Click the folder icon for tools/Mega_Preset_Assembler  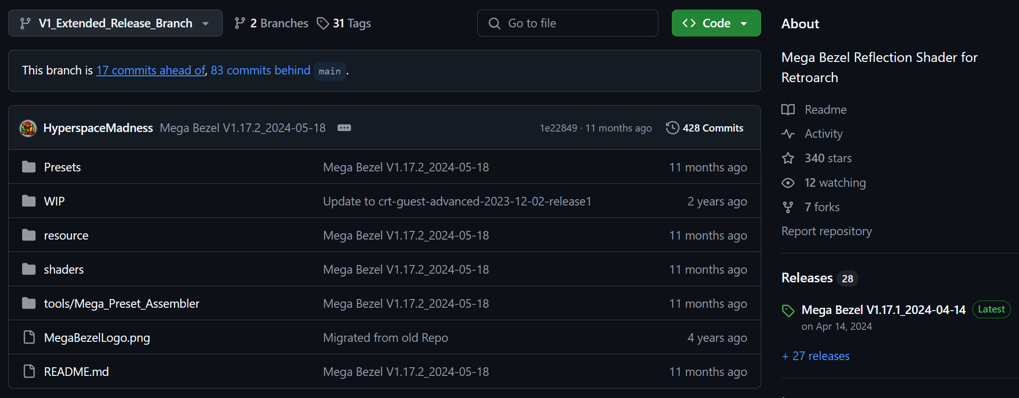pos(29,303)
